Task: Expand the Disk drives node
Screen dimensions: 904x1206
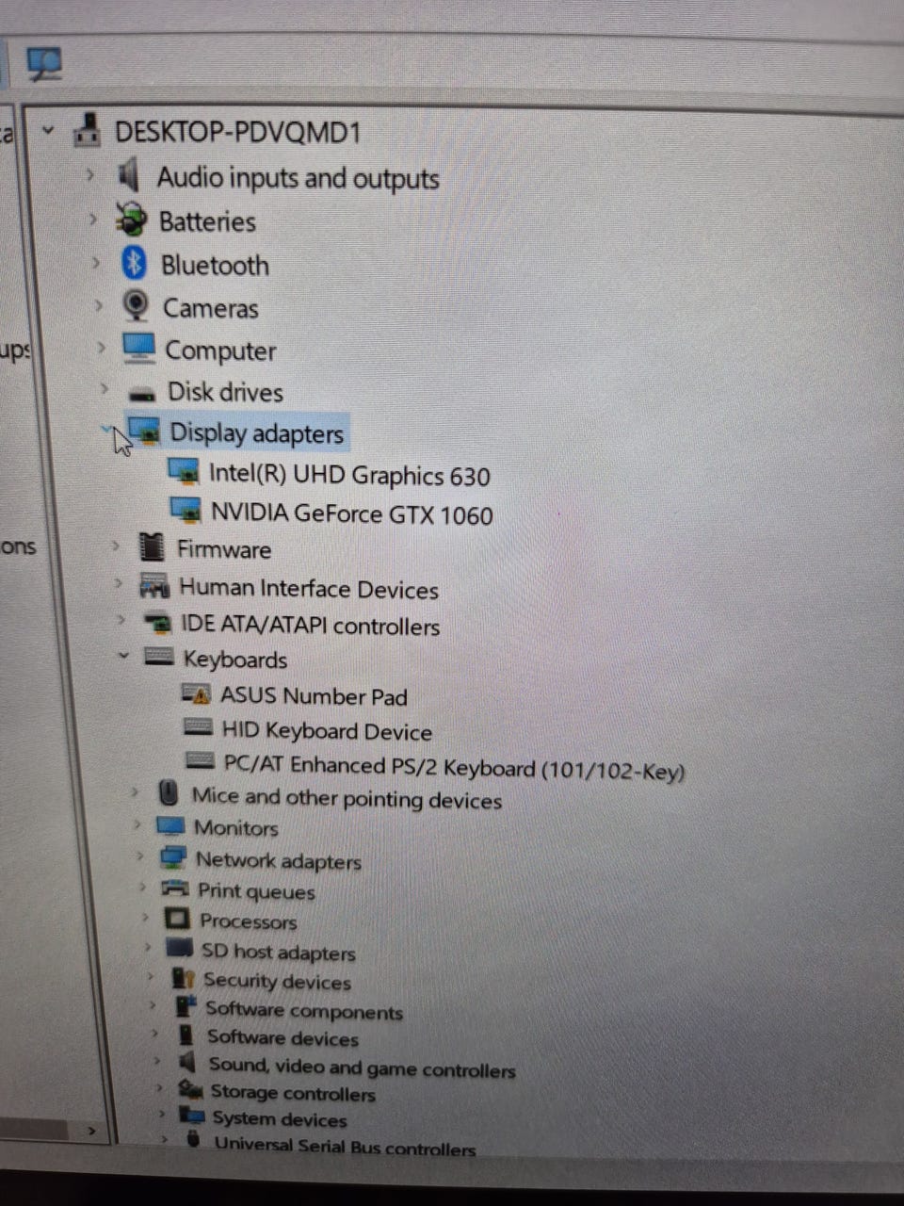Action: 104,388
